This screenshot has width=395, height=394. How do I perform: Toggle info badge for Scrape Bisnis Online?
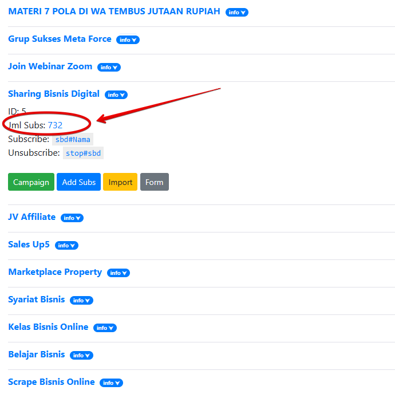click(111, 383)
